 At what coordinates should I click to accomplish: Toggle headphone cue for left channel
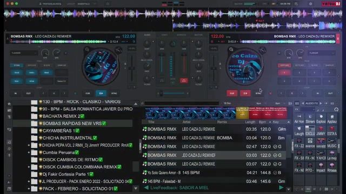coord(162,81)
